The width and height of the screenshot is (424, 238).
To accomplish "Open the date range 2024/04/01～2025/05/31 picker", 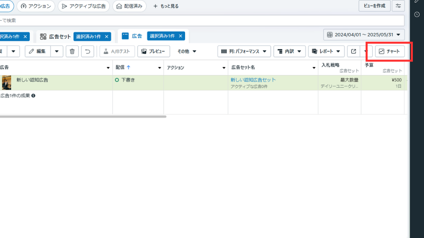I will coord(364,35).
